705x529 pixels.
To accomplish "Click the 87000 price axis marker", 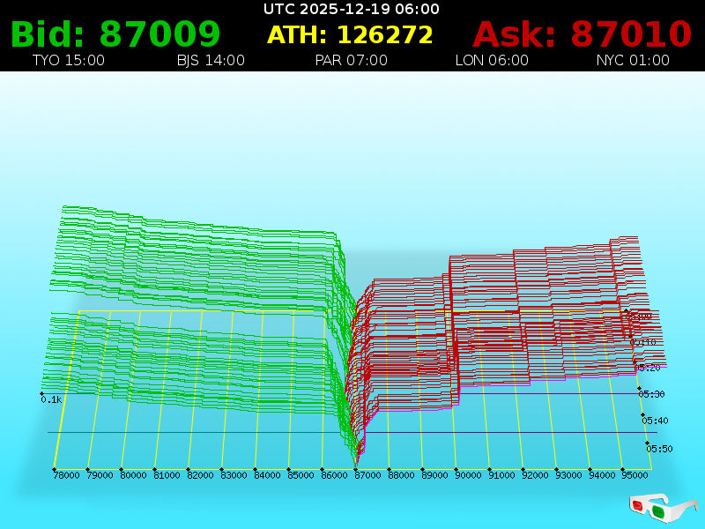I will 367,475.
